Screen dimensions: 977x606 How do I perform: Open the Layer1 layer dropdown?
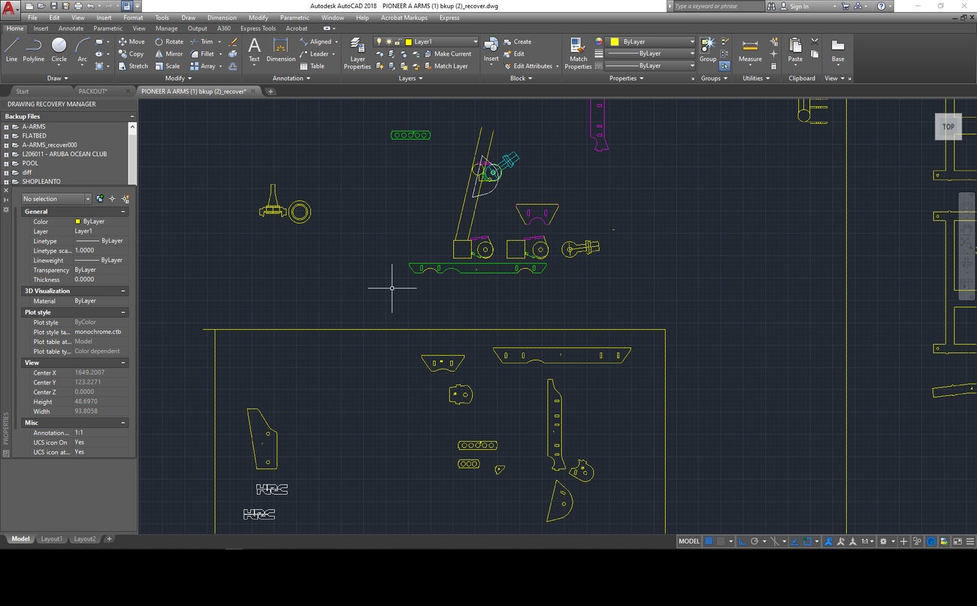pos(426,42)
